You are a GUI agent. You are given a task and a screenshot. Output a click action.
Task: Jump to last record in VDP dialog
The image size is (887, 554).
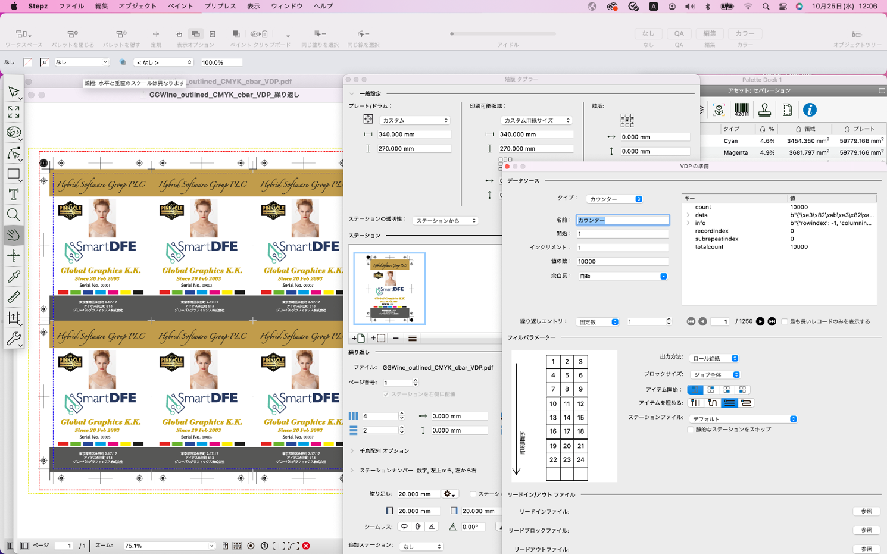click(x=772, y=321)
